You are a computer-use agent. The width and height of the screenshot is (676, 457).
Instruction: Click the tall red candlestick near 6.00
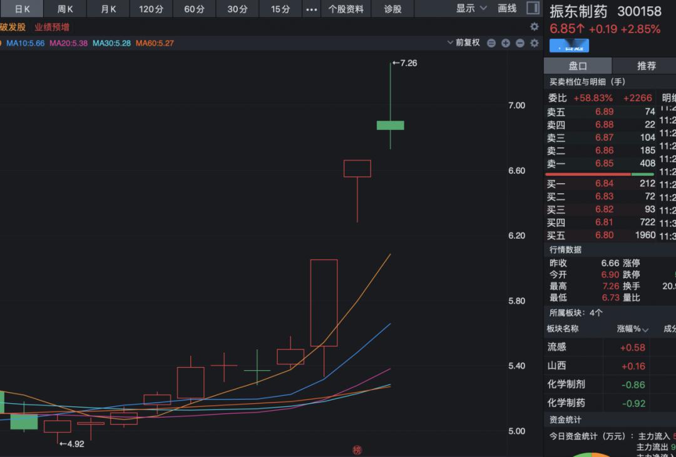(x=324, y=303)
